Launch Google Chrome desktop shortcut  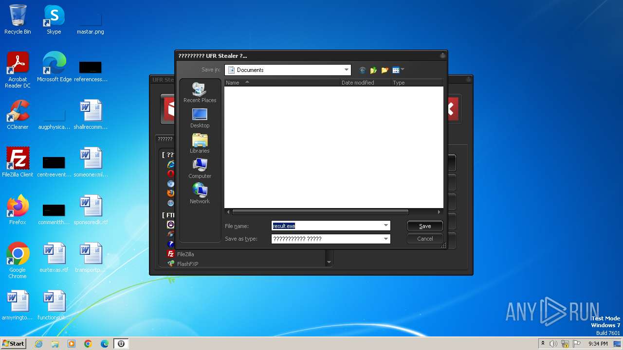tap(18, 261)
